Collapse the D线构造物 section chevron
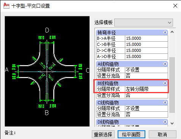Image resolution: width=181 pixels, height=139 pixels. coord(165,122)
